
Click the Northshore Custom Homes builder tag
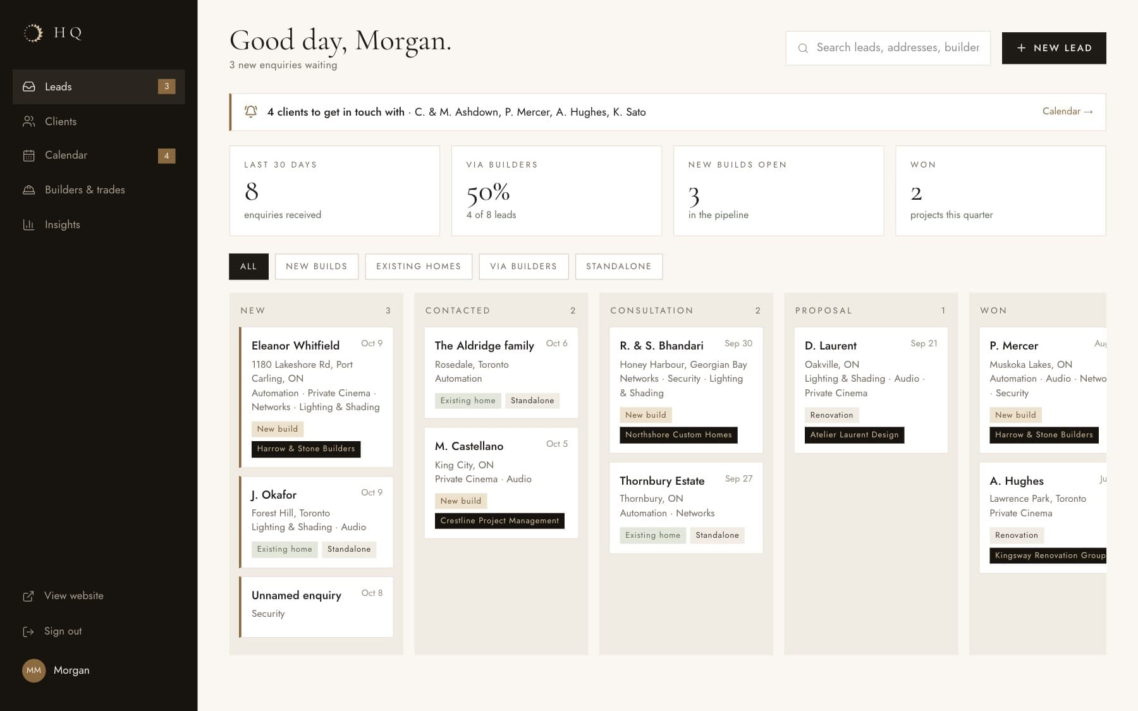[x=678, y=435]
